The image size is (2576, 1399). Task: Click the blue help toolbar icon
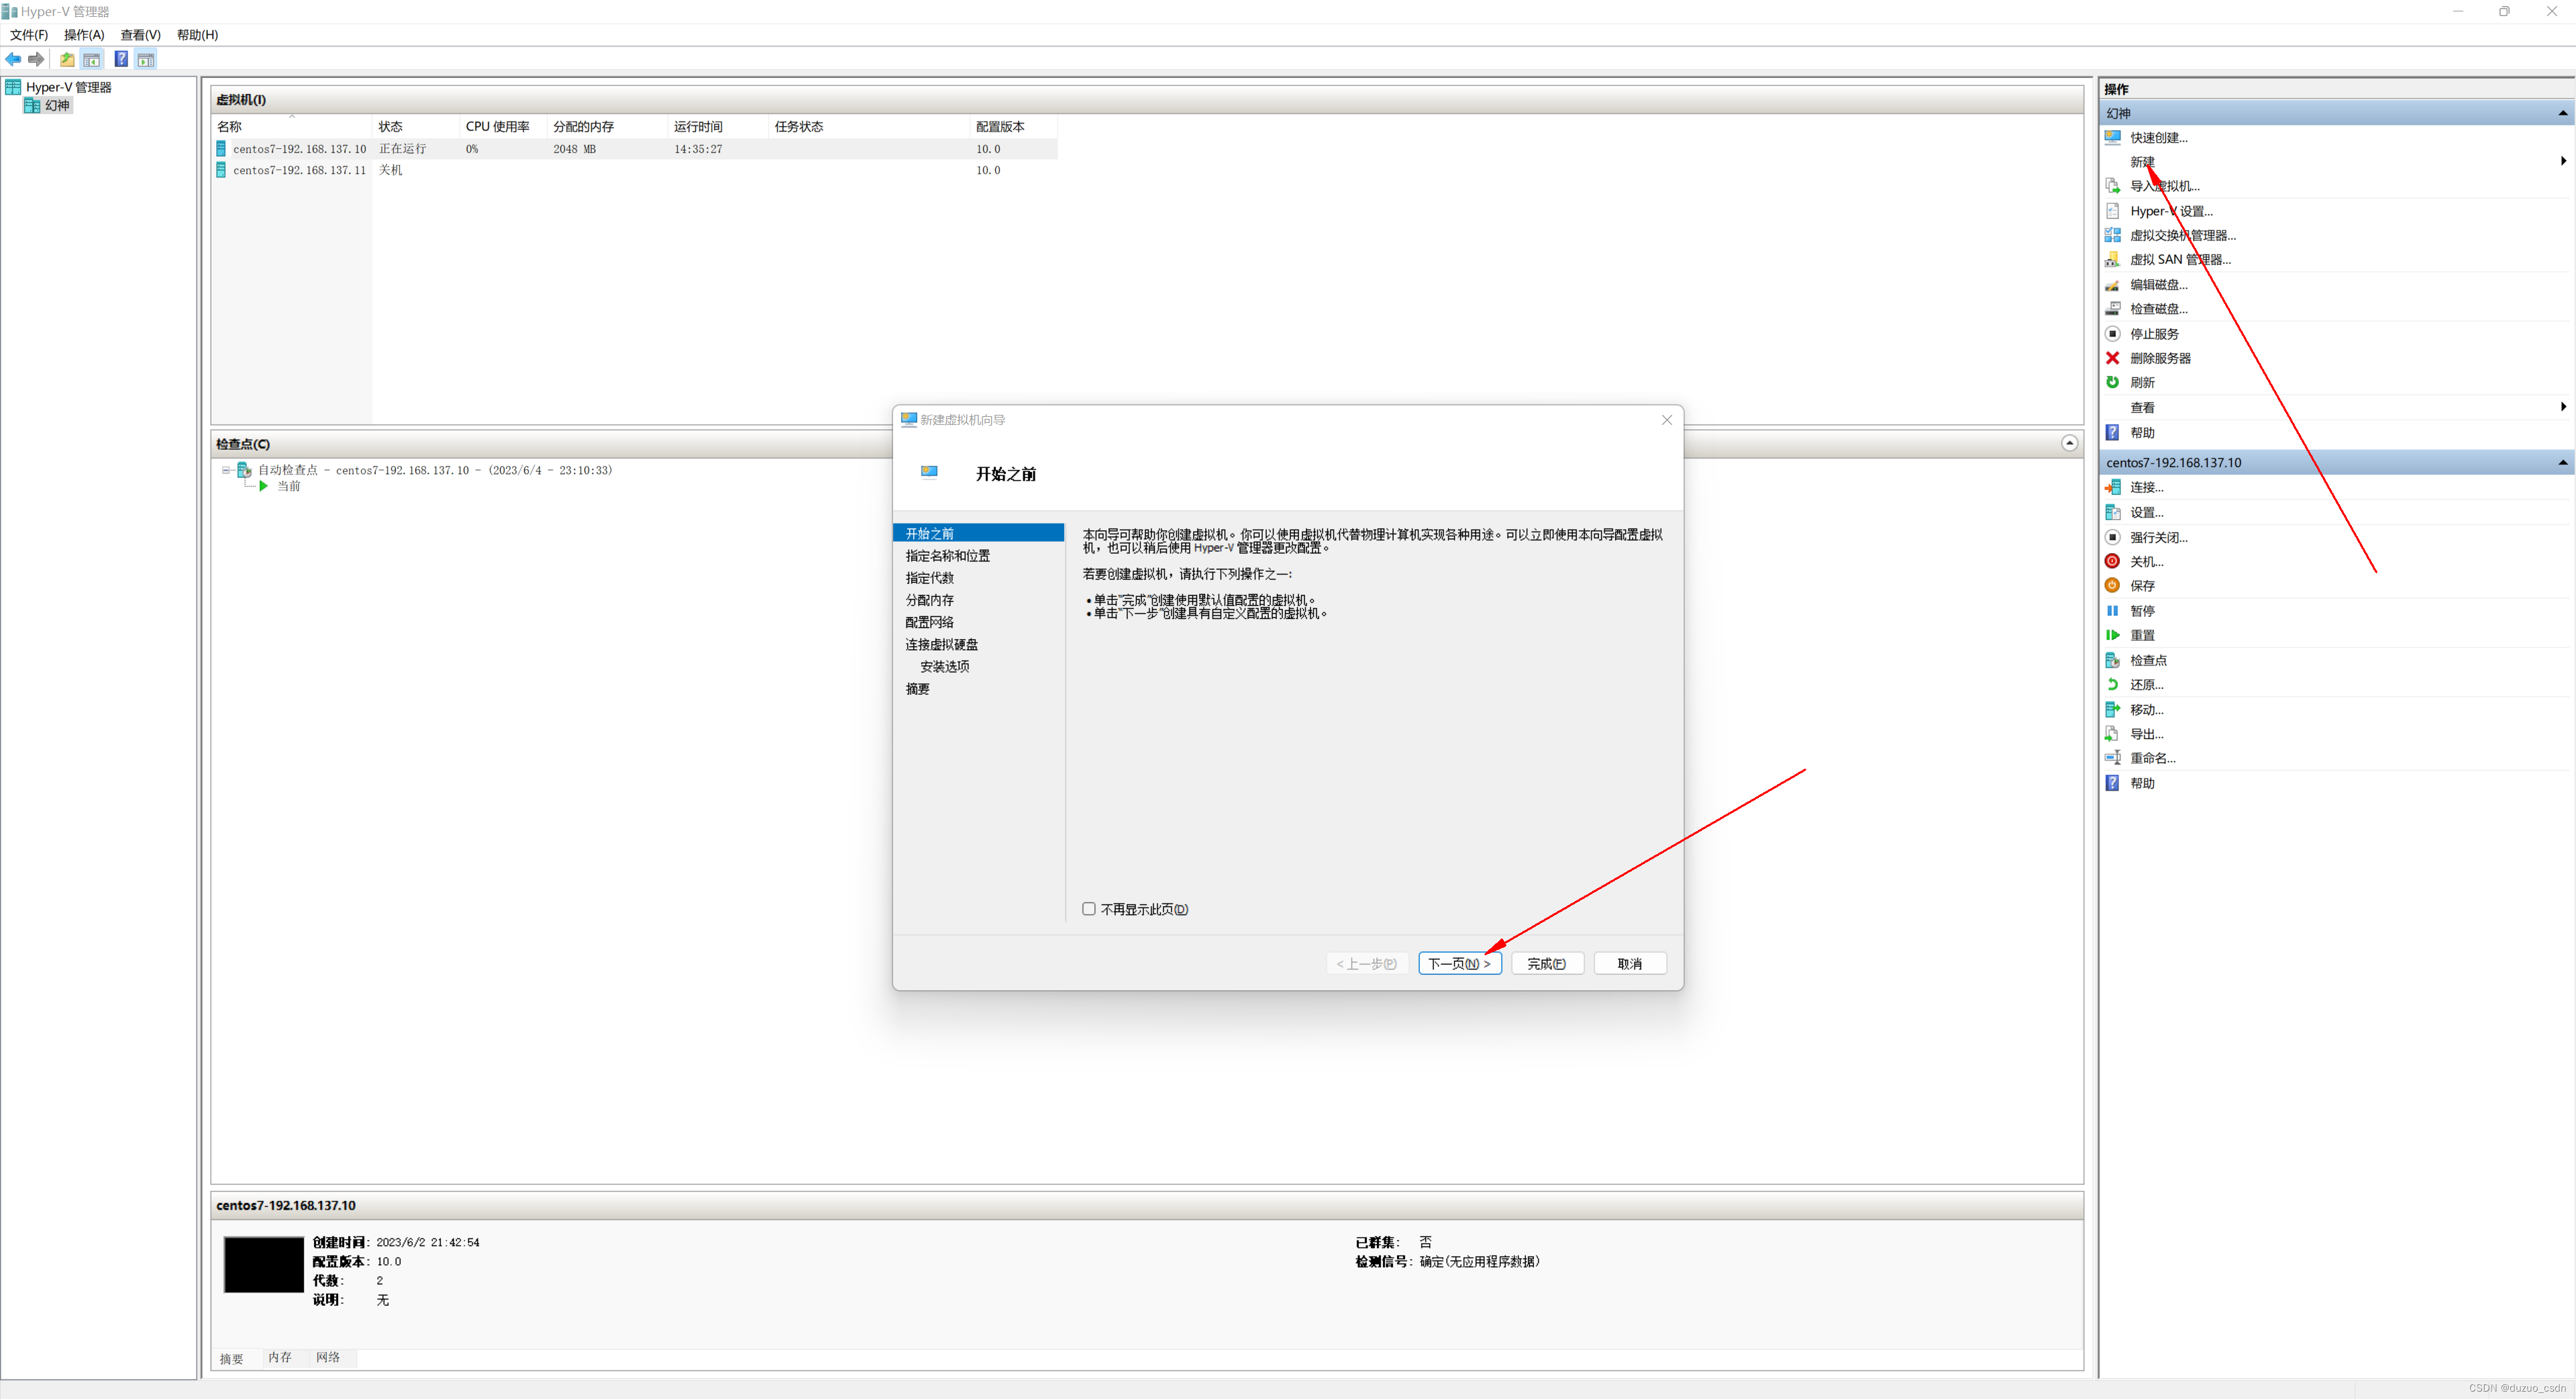121,59
